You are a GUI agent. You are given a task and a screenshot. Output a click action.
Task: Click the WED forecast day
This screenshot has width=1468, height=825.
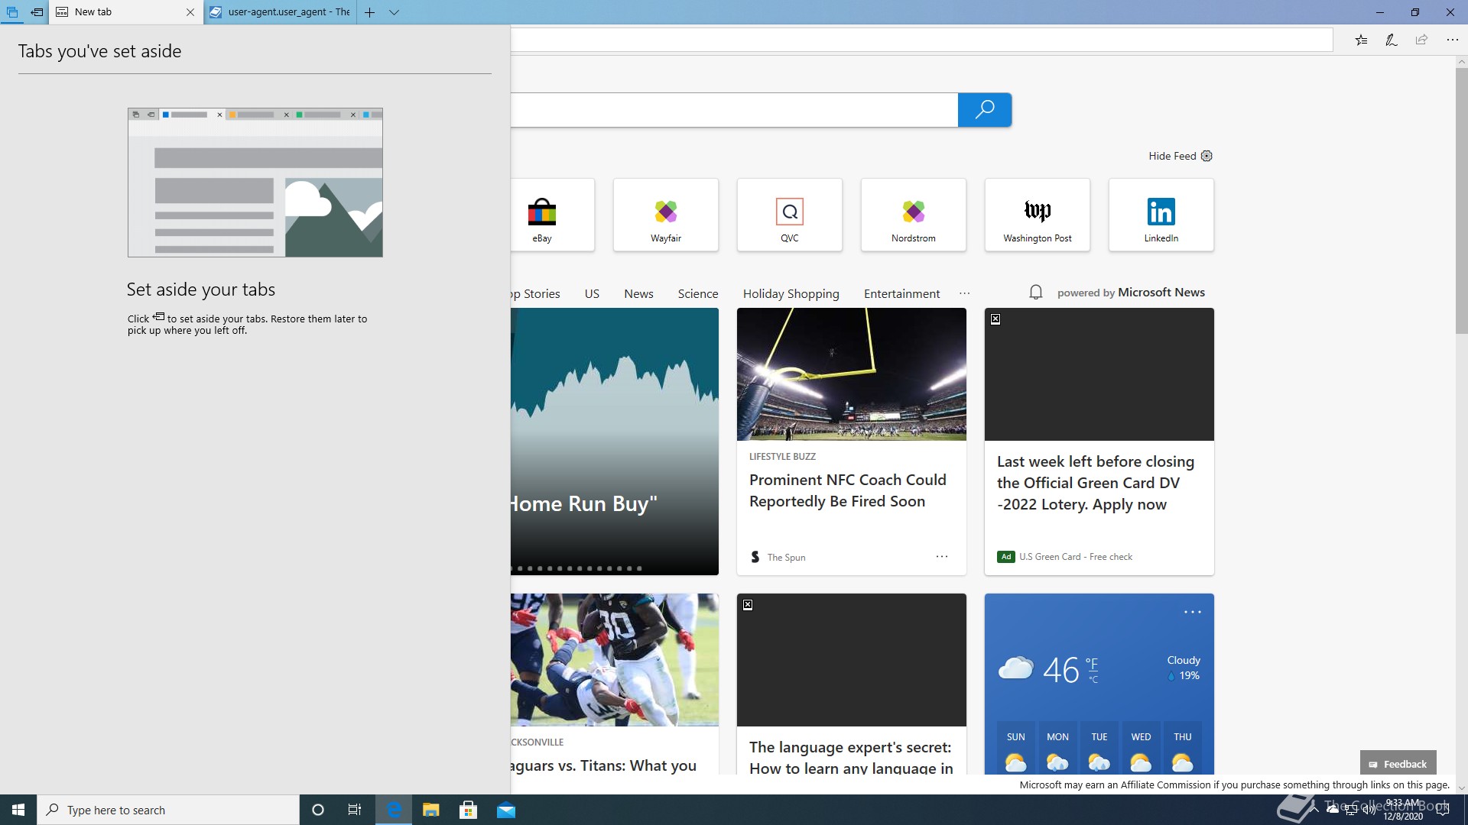(1141, 749)
